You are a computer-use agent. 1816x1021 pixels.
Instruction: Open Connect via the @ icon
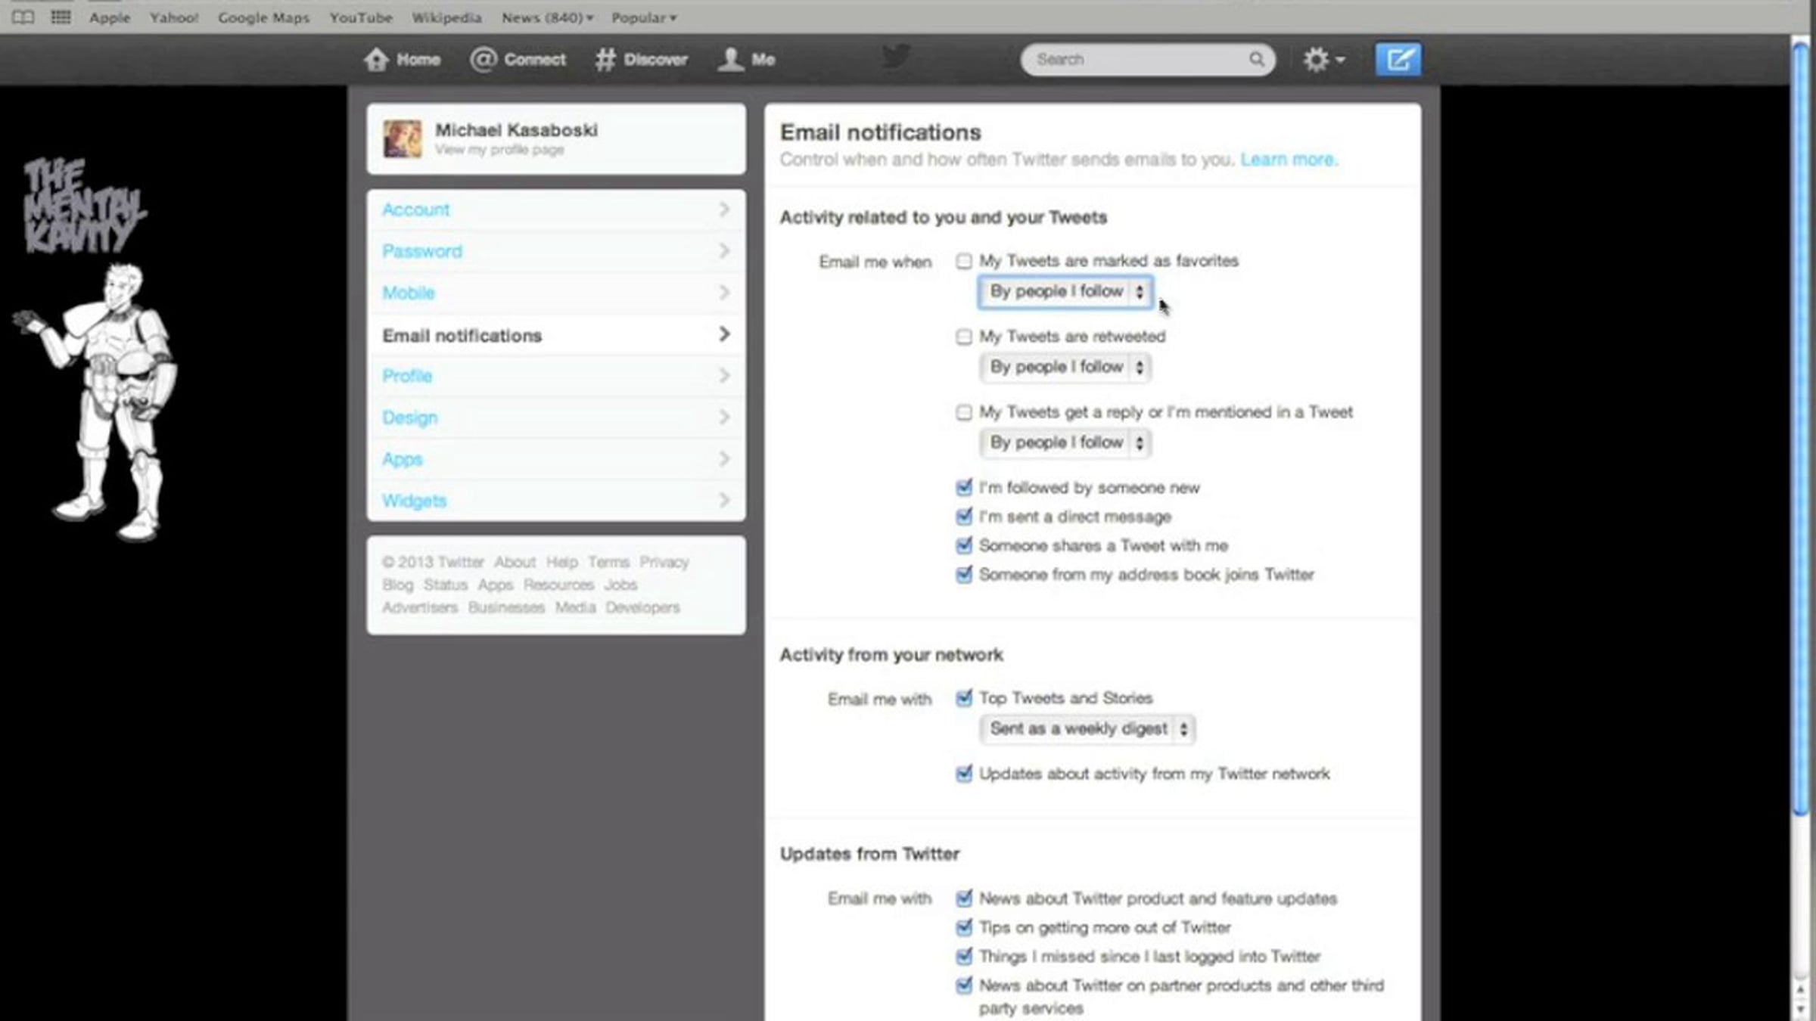[x=483, y=60]
